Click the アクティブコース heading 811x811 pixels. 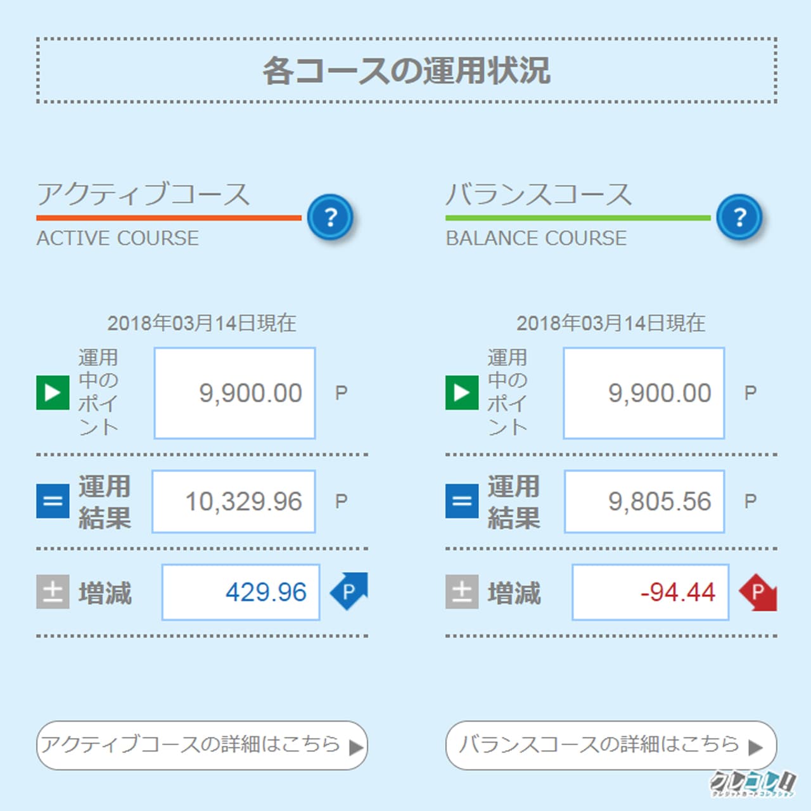pos(143,194)
